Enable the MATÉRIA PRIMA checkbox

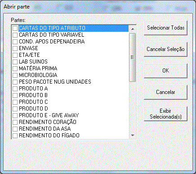[x=15, y=68]
